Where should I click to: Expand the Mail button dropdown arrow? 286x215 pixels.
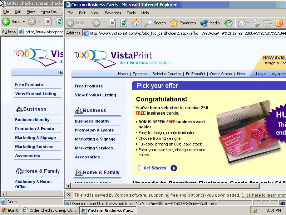point(248,23)
